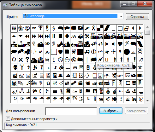
Task: Select the calendar page symbol
Action: (100, 76)
